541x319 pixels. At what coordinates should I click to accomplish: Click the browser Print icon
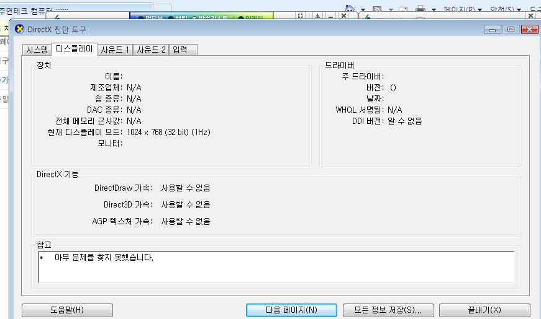[420, 9]
